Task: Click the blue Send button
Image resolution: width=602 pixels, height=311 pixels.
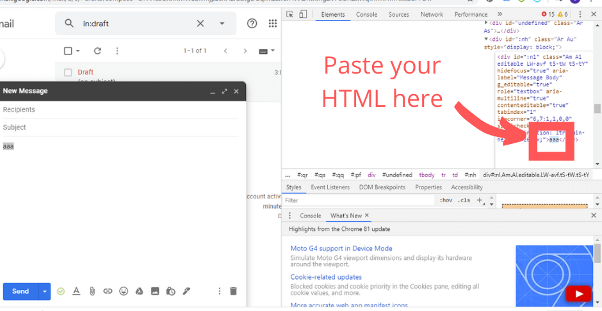Action: (20, 291)
